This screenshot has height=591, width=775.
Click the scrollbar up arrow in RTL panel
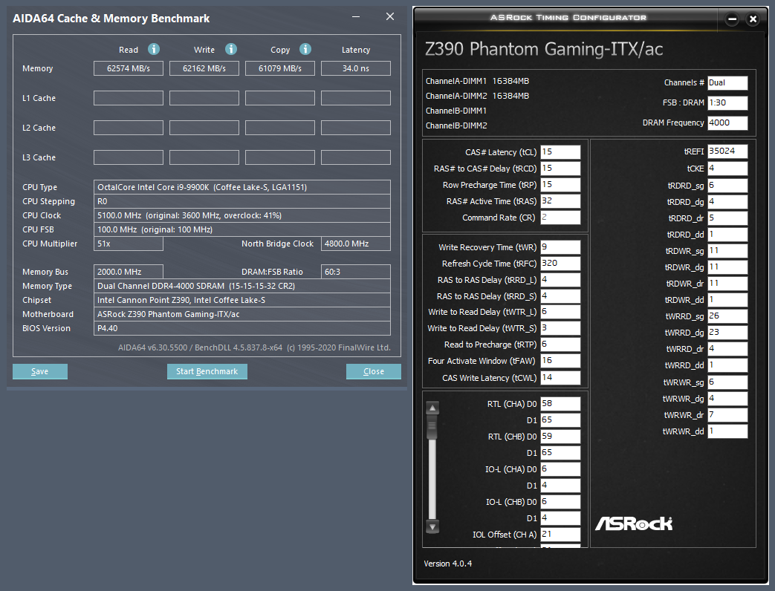tap(432, 408)
